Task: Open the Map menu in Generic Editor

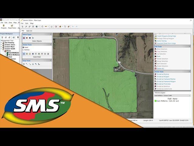Action: [x=32, y=23]
